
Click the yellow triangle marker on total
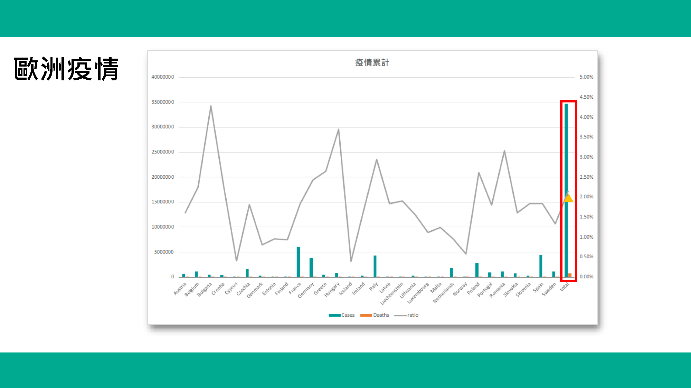click(x=568, y=198)
